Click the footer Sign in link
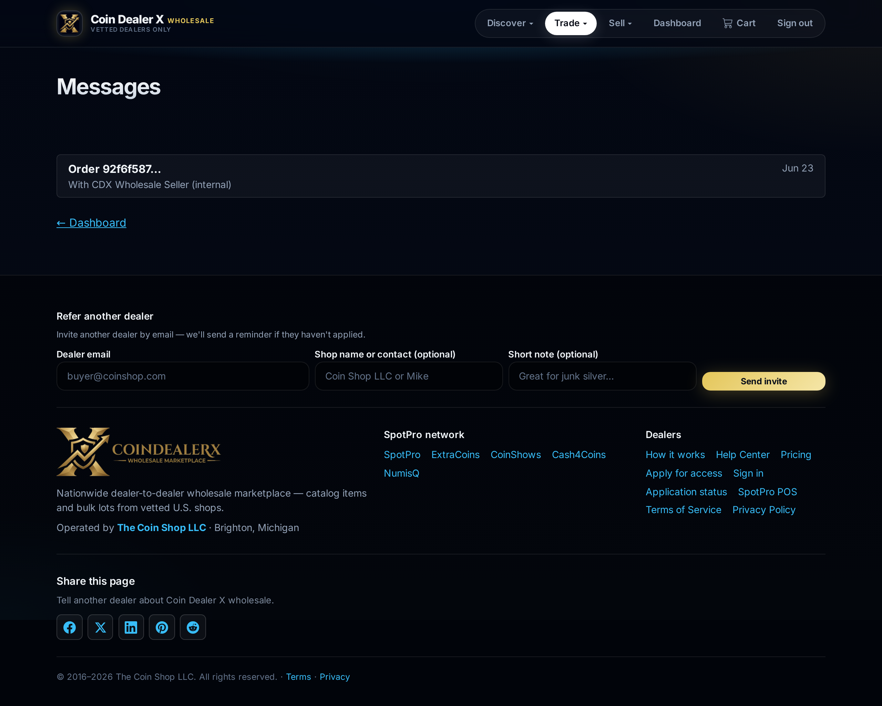 point(748,473)
